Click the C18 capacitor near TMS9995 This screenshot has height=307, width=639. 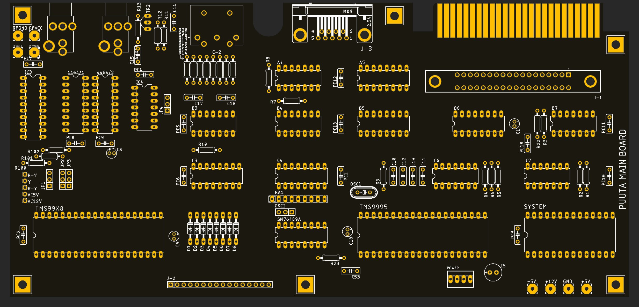[347, 231]
